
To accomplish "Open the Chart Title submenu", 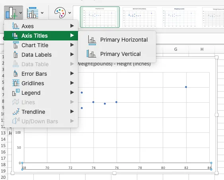I will (41, 45).
